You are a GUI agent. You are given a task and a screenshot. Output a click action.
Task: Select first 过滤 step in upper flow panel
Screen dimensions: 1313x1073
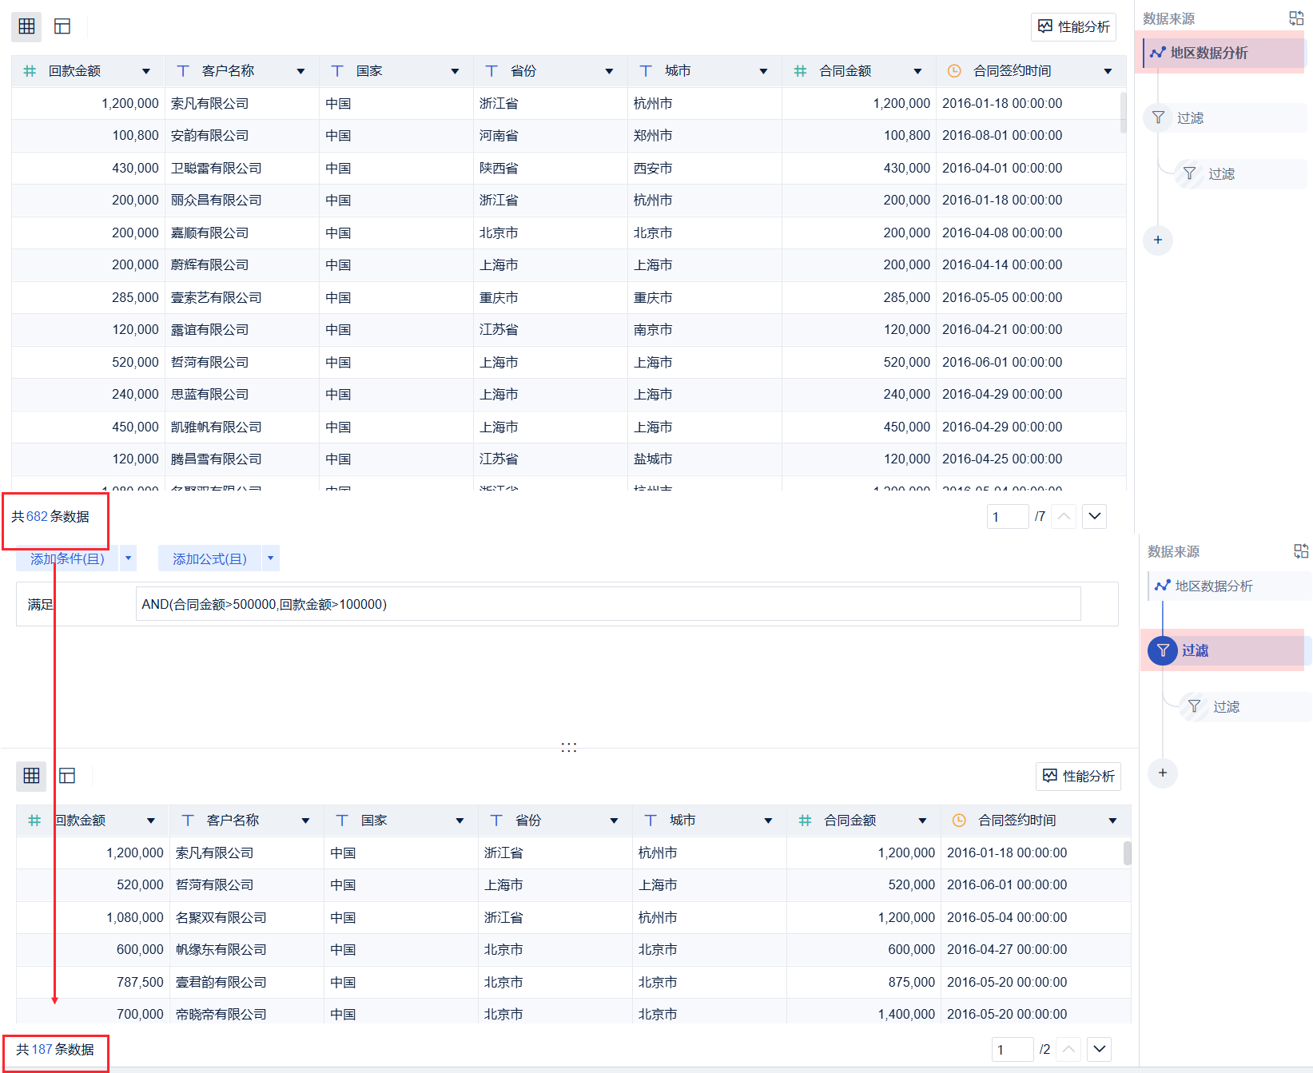click(x=1223, y=118)
